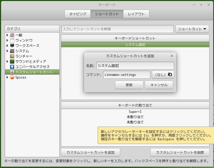Click the ウィンドウ category icon
The height and width of the screenshot is (168, 214).
(12, 40)
